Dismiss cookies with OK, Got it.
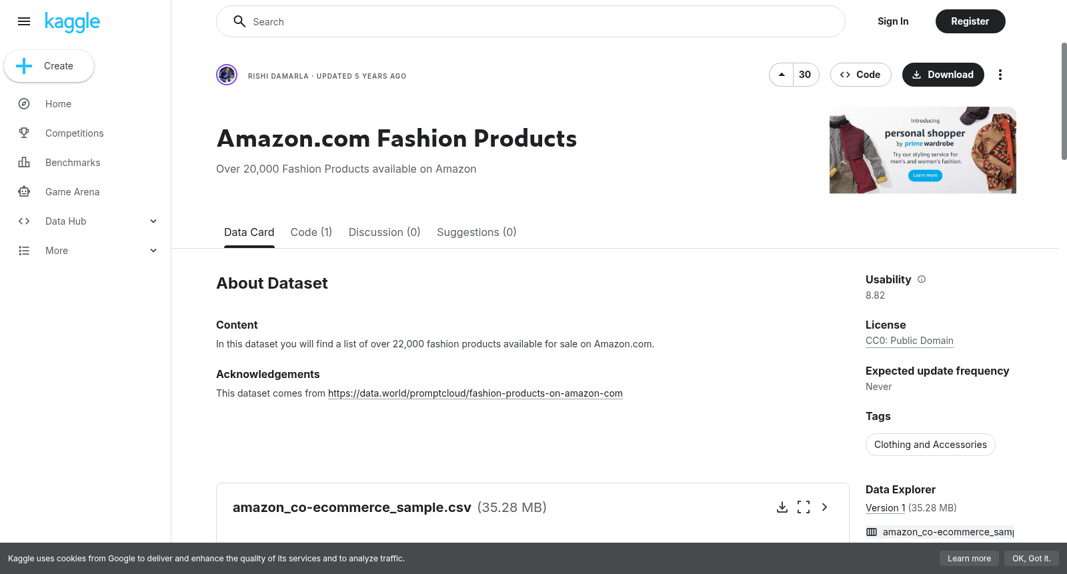 click(x=1031, y=559)
